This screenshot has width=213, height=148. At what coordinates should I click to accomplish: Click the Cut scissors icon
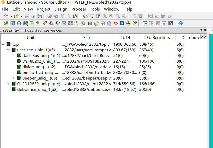click(x=63, y=16)
